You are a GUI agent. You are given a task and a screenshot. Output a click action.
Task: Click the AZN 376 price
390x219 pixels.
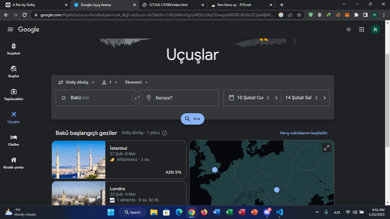[174, 172]
